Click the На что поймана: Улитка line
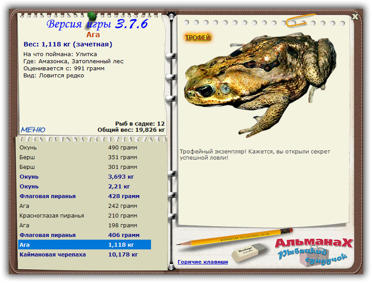This screenshot has width=372, height=283. click(60, 54)
